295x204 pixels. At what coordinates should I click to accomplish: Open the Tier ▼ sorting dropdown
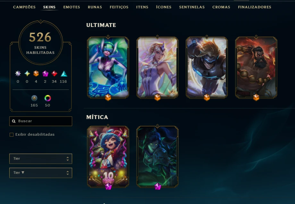[x=41, y=173]
